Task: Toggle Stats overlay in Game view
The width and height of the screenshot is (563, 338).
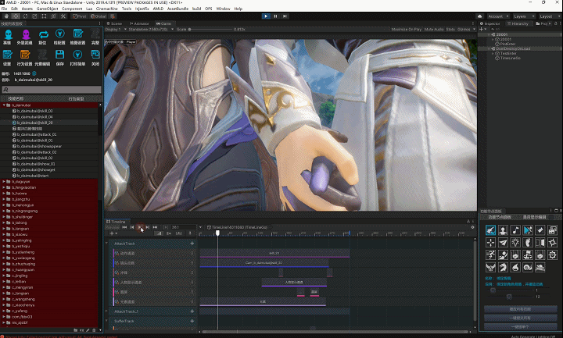Action: [x=450, y=30]
